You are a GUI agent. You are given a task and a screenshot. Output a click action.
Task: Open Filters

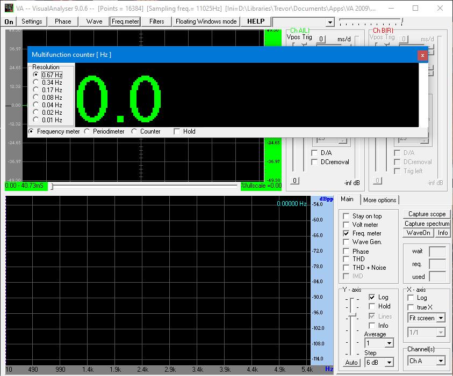(156, 21)
